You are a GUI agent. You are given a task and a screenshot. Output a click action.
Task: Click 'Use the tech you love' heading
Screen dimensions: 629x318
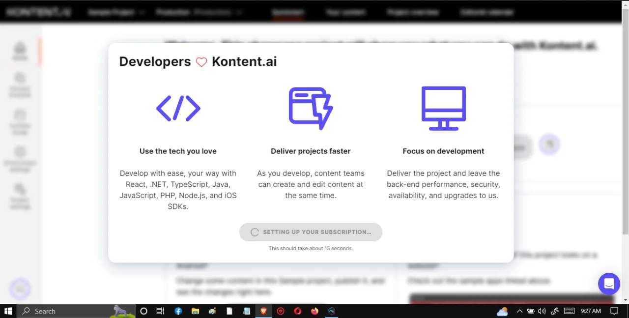178,151
